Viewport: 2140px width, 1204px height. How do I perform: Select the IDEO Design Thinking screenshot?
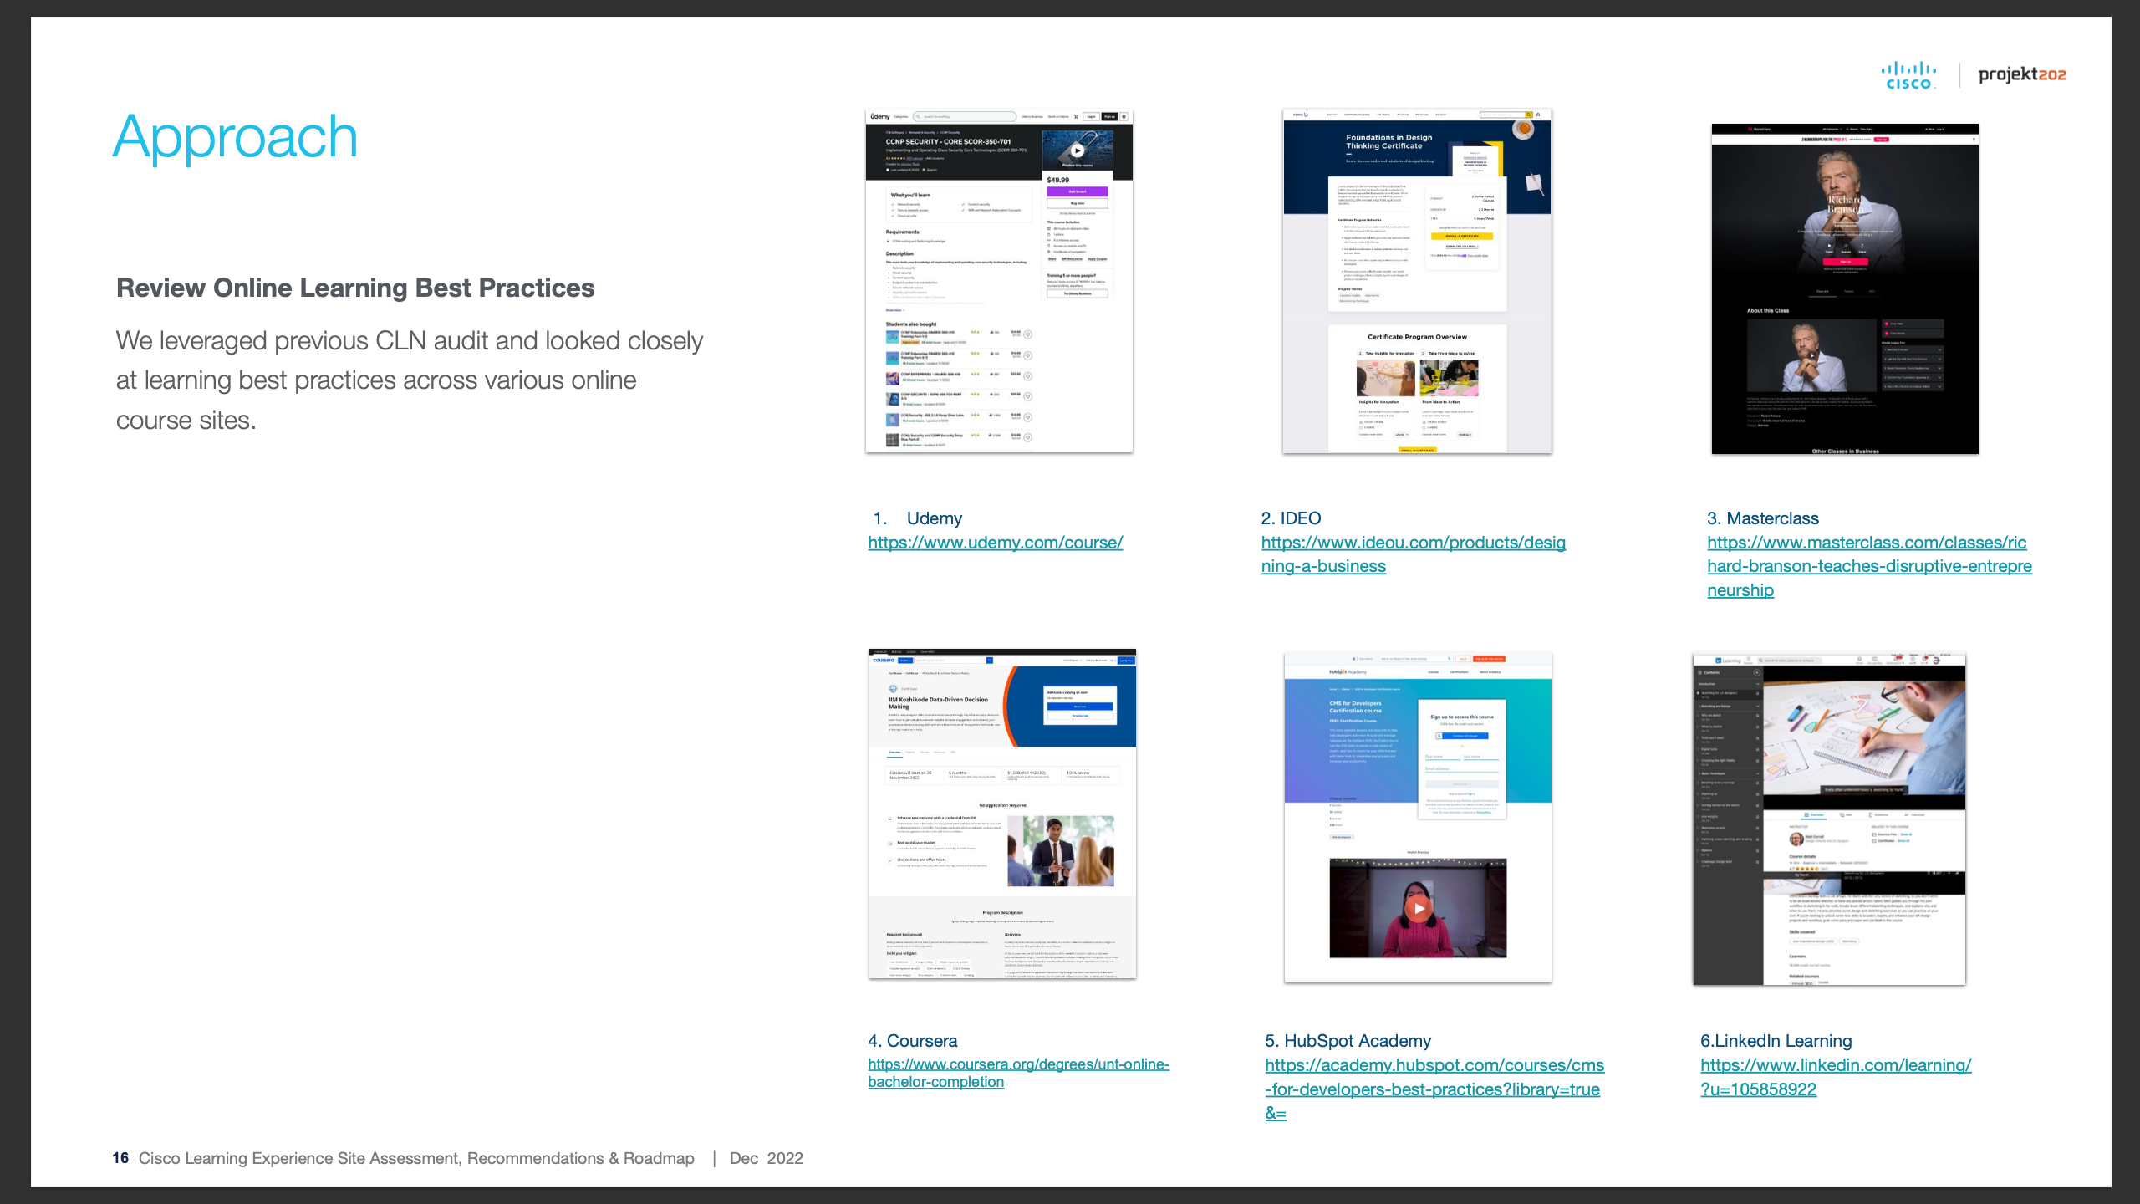(x=1417, y=281)
